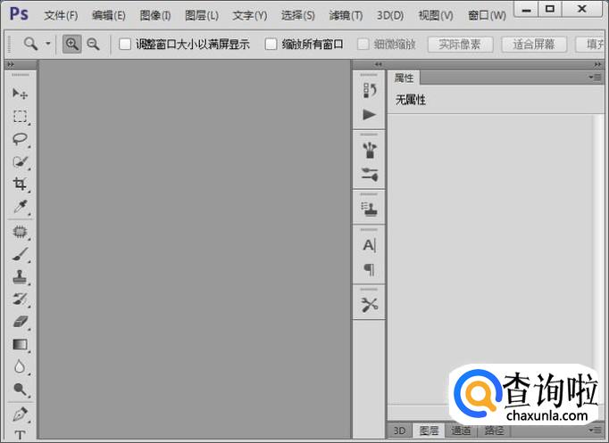Click the 实际像素 button

[460, 44]
